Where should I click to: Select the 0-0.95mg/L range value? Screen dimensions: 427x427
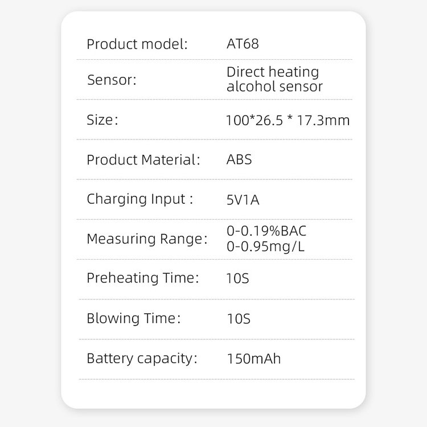tap(265, 247)
